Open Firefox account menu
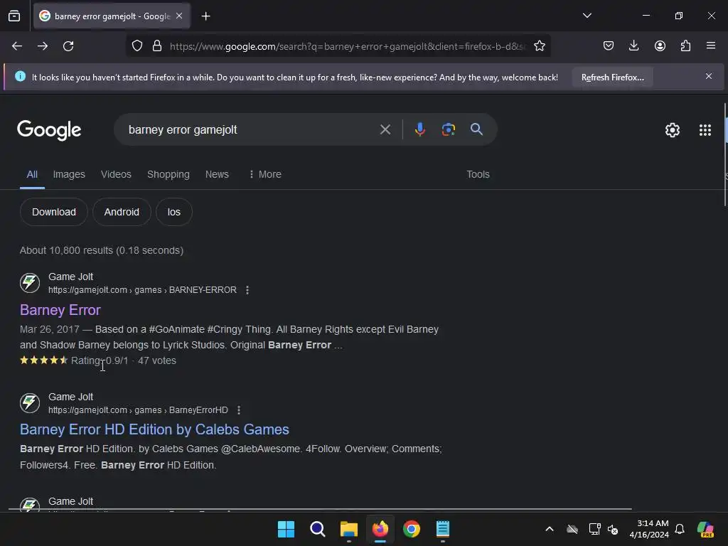The image size is (728, 546). pos(660,45)
